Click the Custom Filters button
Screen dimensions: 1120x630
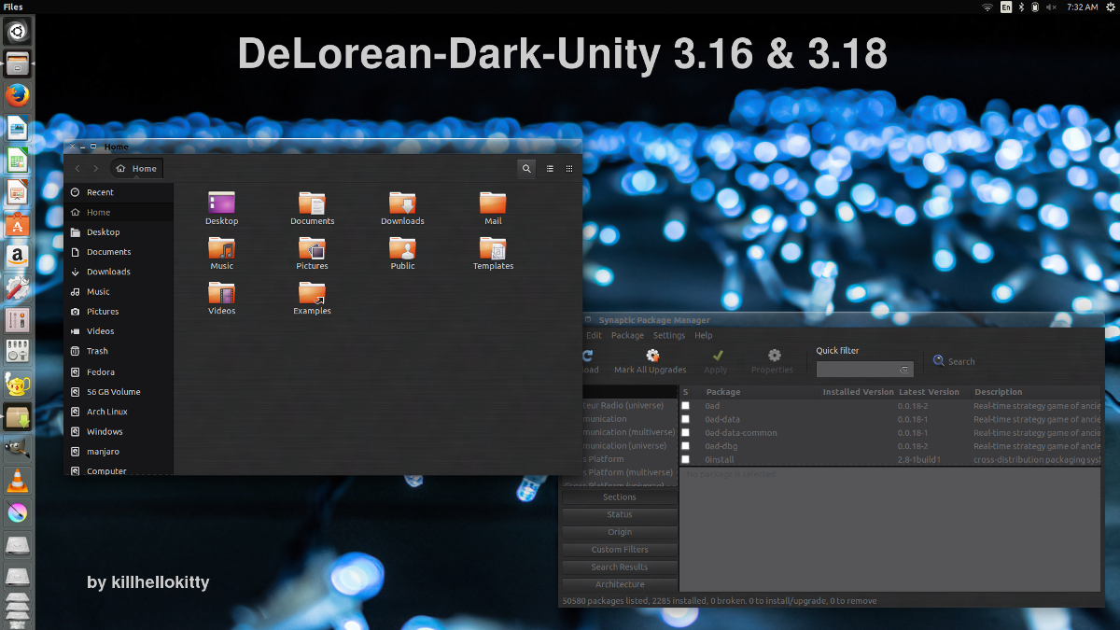620,550
